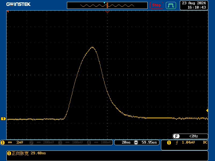Click the green acquisition mode icon
215x161 pixels.
pos(171,5)
